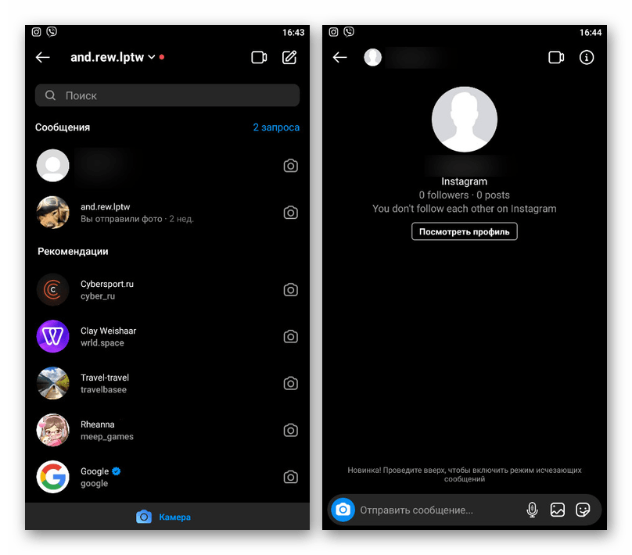Image resolution: width=632 pixels, height=555 pixels.
Task: Select the Google recommendation
Action: (x=167, y=477)
